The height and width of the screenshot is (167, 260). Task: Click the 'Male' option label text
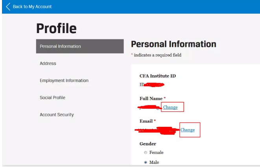pos(155,162)
